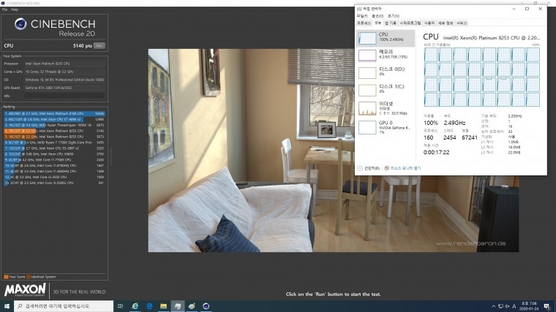The image size is (556, 312).
Task: Click the empty Info field in Cinebench
Action: coord(64,96)
